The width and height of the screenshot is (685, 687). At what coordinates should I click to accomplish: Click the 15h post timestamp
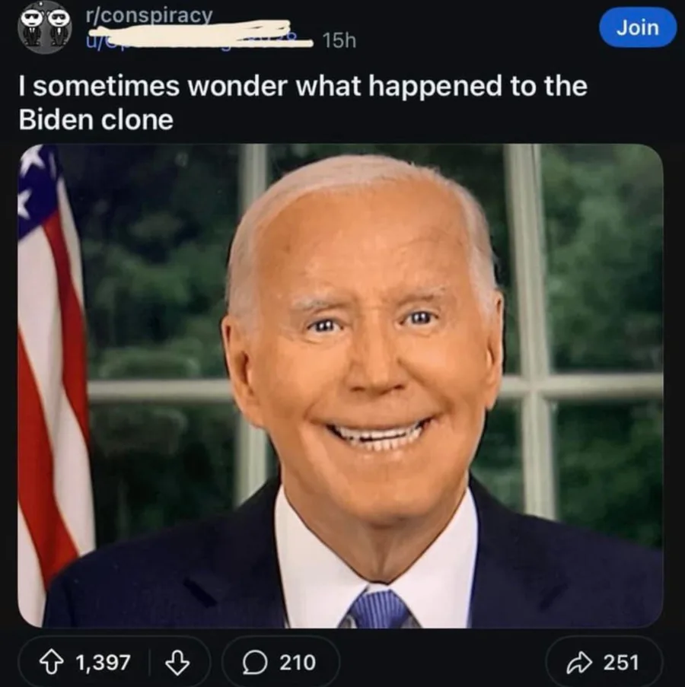pos(339,41)
